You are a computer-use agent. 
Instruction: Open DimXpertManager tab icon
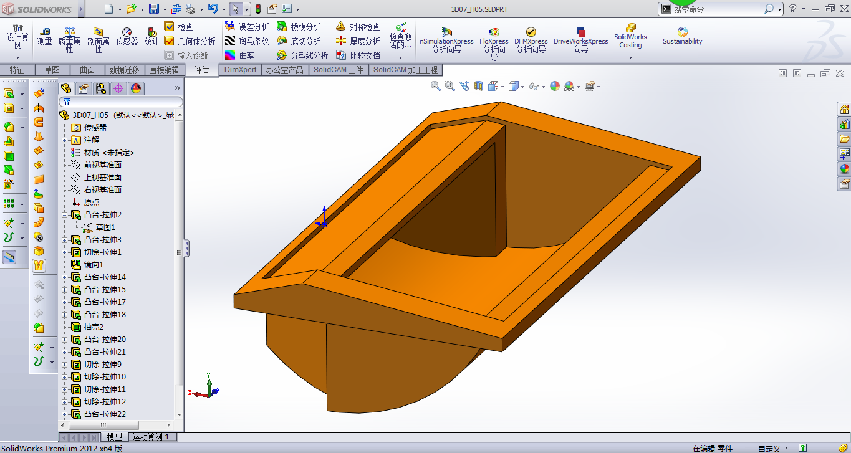pyautogui.click(x=118, y=88)
